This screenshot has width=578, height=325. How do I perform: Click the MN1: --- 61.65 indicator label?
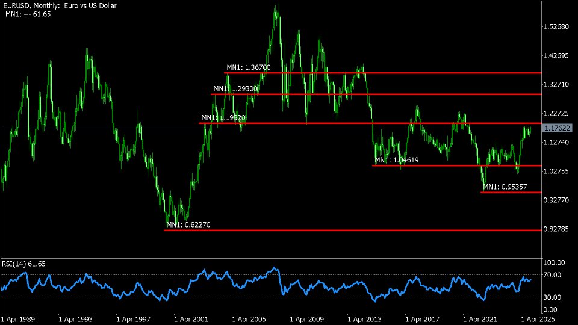click(x=28, y=14)
